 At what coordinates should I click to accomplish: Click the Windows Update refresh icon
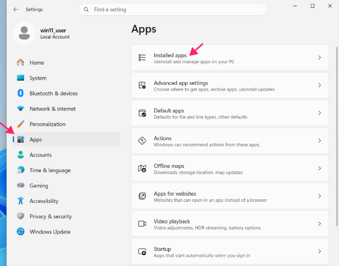click(21, 232)
